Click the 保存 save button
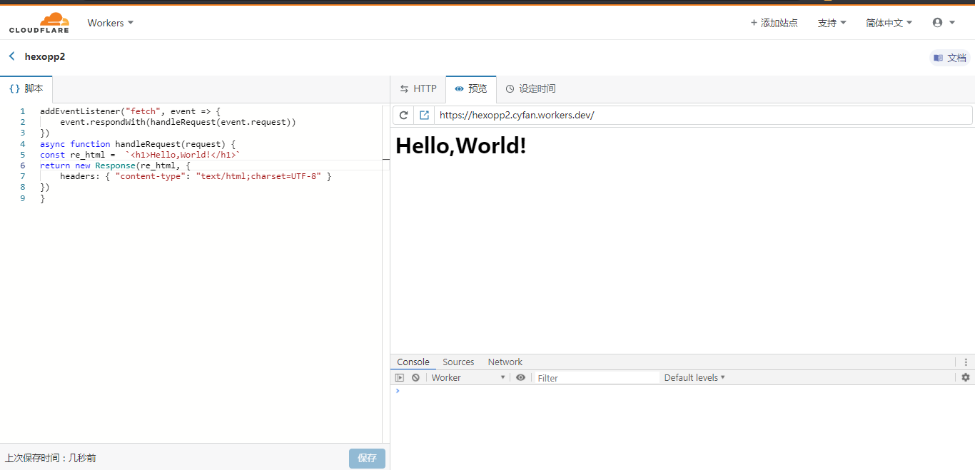 click(367, 459)
